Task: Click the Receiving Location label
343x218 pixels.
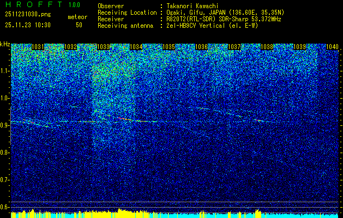Action: click(x=127, y=13)
